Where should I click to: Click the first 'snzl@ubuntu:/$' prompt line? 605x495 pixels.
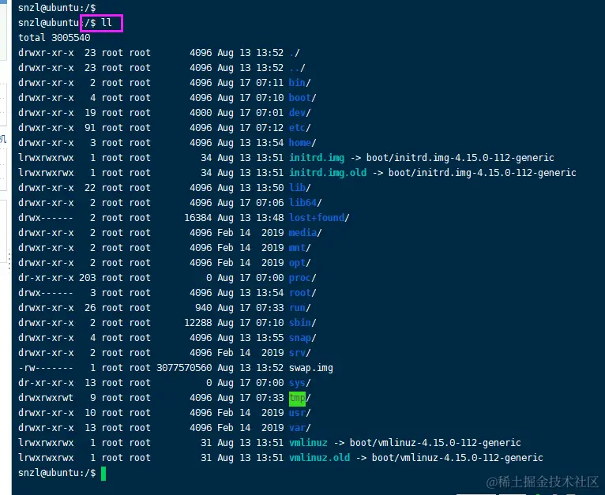pos(57,7)
